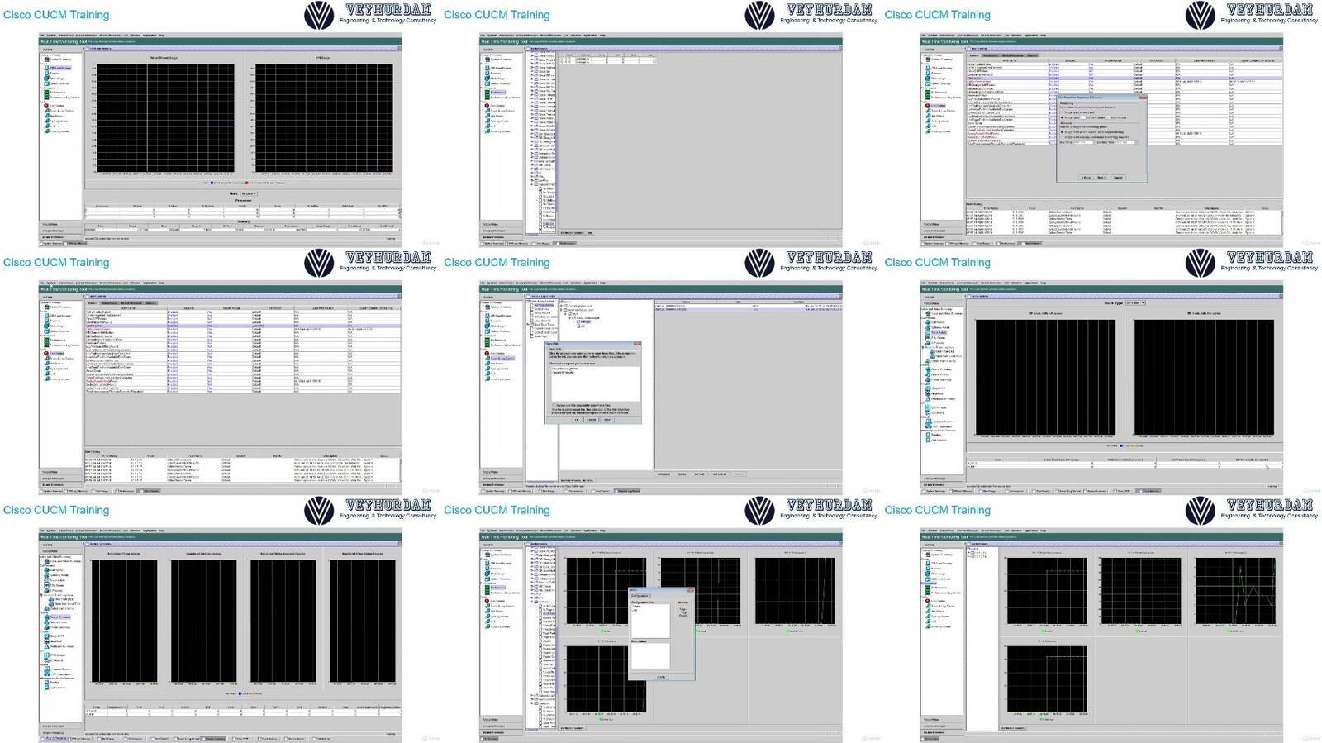Viewport: 1322px width, 743px height.
Task: Toggle System Summary bottom tab checkbox in CPU frame
Action: coord(41,243)
